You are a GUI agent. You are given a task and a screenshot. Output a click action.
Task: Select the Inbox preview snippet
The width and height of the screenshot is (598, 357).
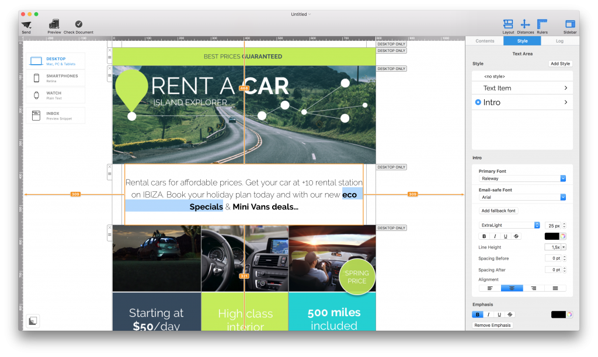(x=55, y=116)
